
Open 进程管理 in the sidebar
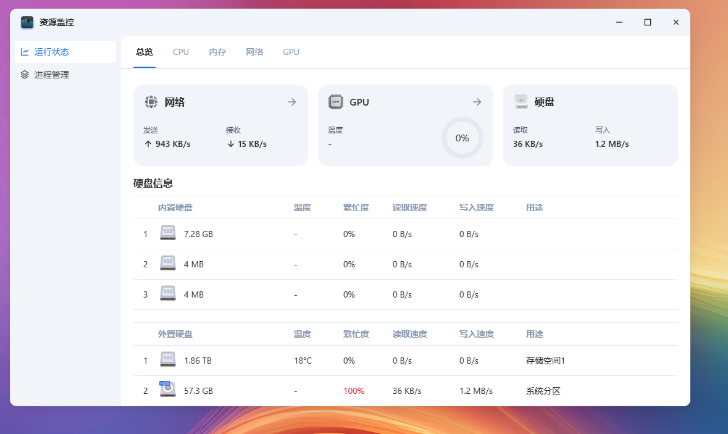pyautogui.click(x=65, y=75)
